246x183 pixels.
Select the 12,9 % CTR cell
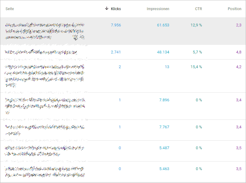click(x=196, y=25)
